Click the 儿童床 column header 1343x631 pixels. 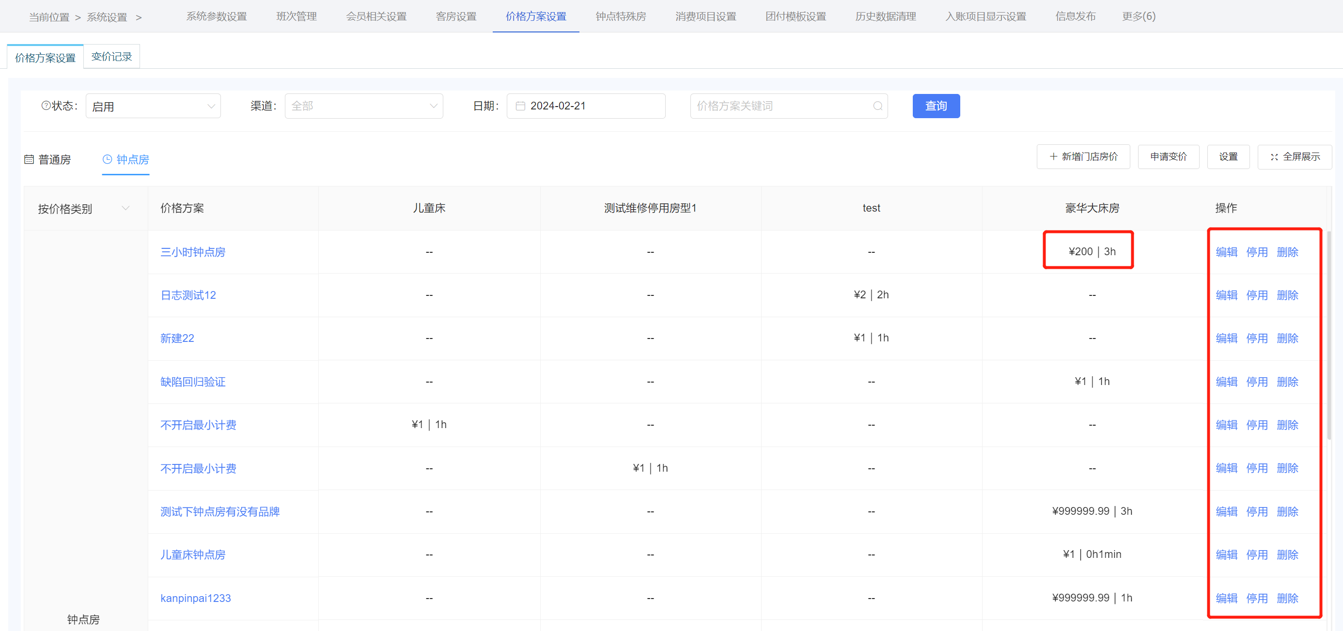pyautogui.click(x=429, y=208)
